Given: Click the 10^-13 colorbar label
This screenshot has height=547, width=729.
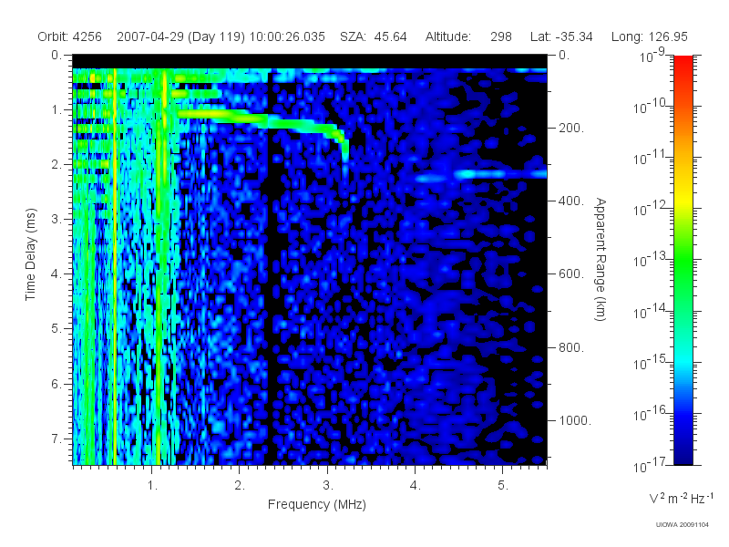Looking at the screenshot, I should pos(650,260).
